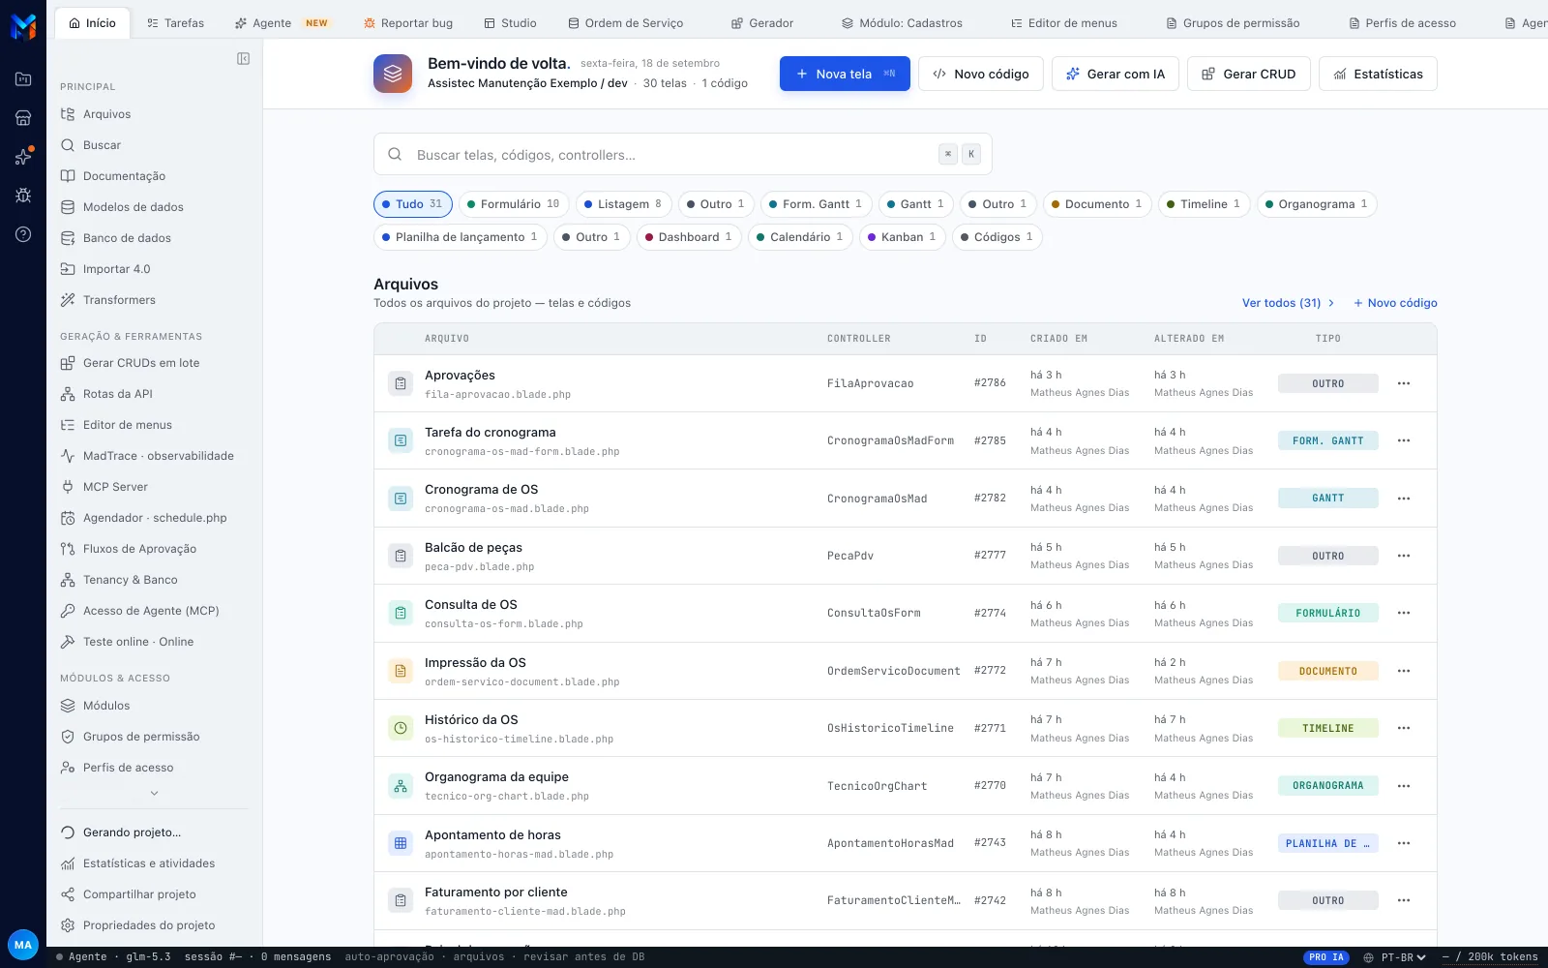Click the Gerar com IA button

point(1116,74)
